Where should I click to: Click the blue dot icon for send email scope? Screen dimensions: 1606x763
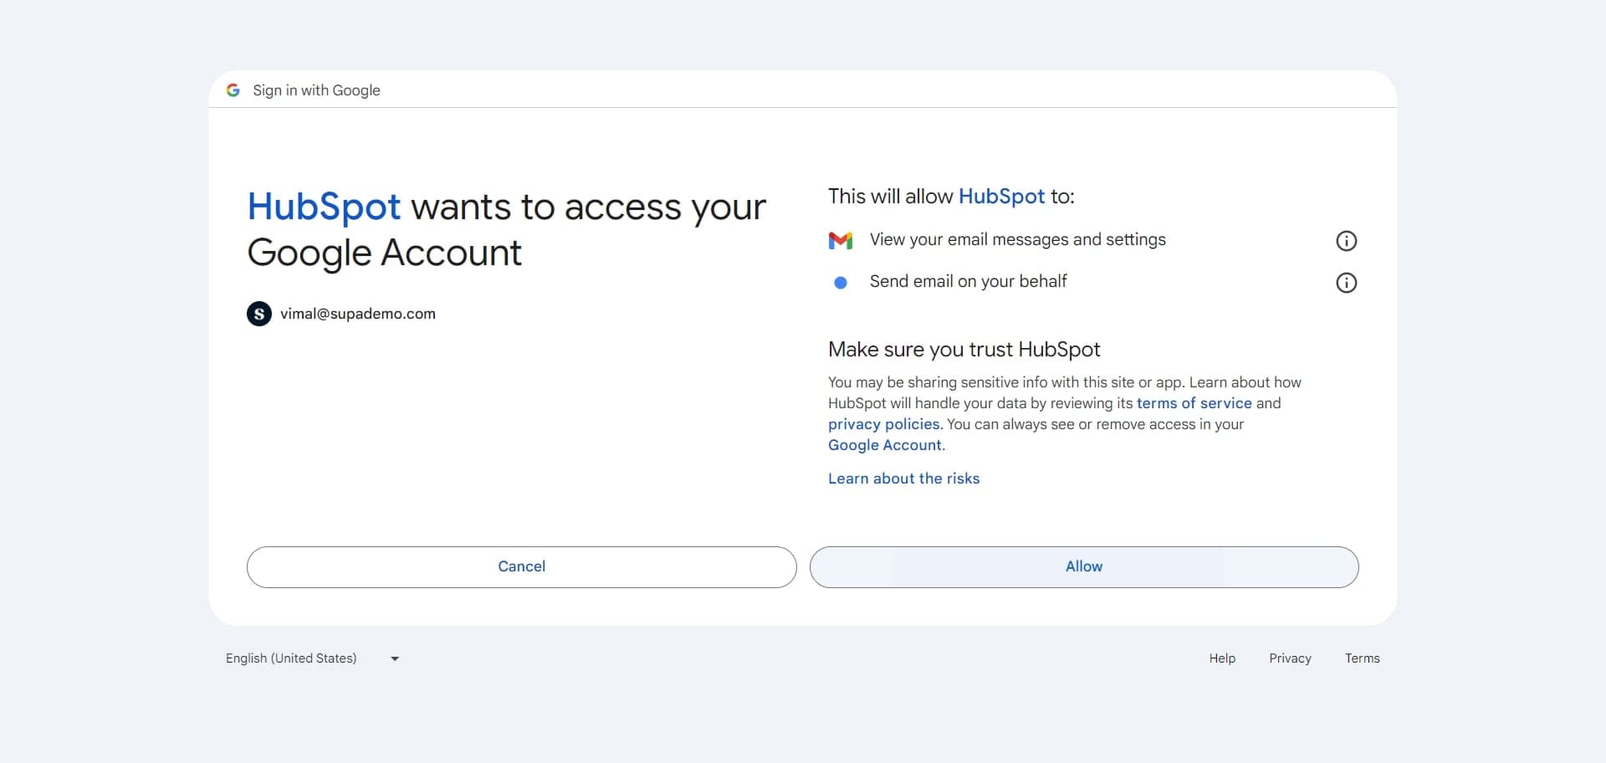(x=841, y=283)
